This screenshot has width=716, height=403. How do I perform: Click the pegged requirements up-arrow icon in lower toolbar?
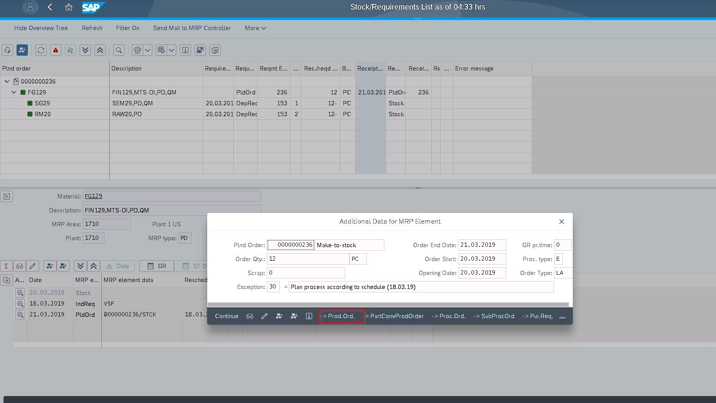(x=50, y=266)
